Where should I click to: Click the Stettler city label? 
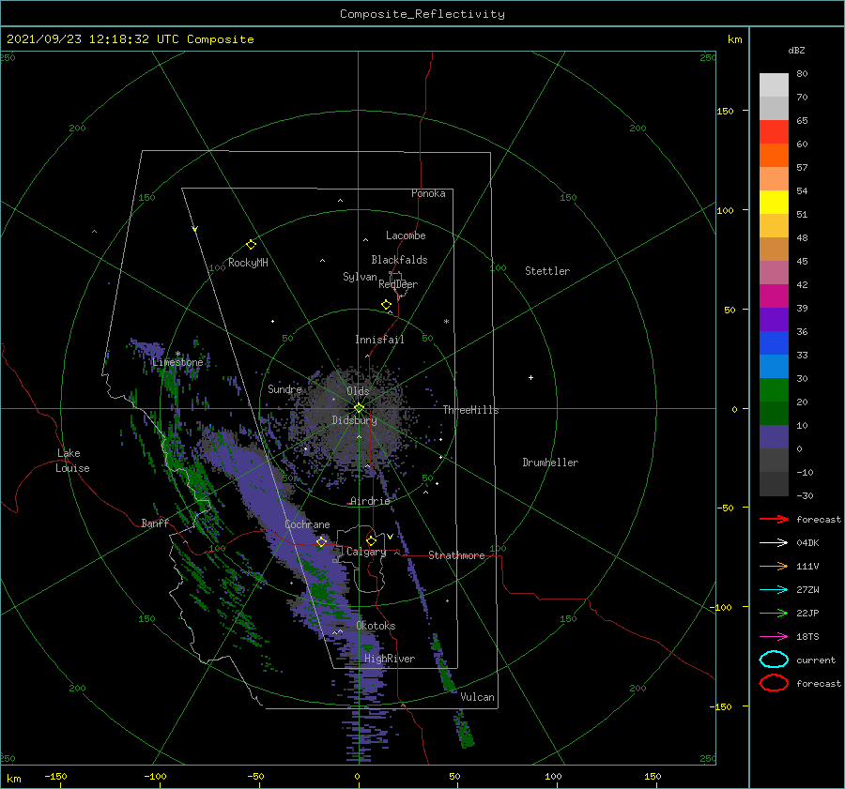pyautogui.click(x=547, y=271)
